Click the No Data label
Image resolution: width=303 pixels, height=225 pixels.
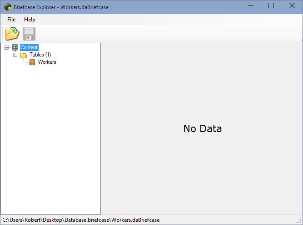pos(202,129)
